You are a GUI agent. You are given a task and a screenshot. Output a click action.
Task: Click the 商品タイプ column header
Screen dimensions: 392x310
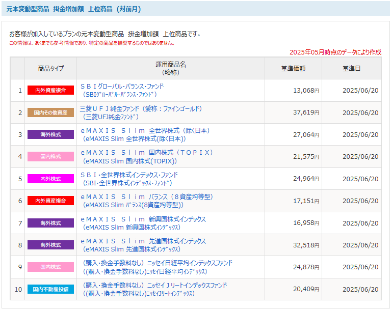coord(51,68)
